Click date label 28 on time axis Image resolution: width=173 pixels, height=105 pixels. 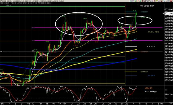coord(103,104)
